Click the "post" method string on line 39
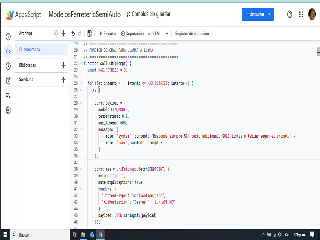Screen dimensions: 320x240 coord(118,176)
